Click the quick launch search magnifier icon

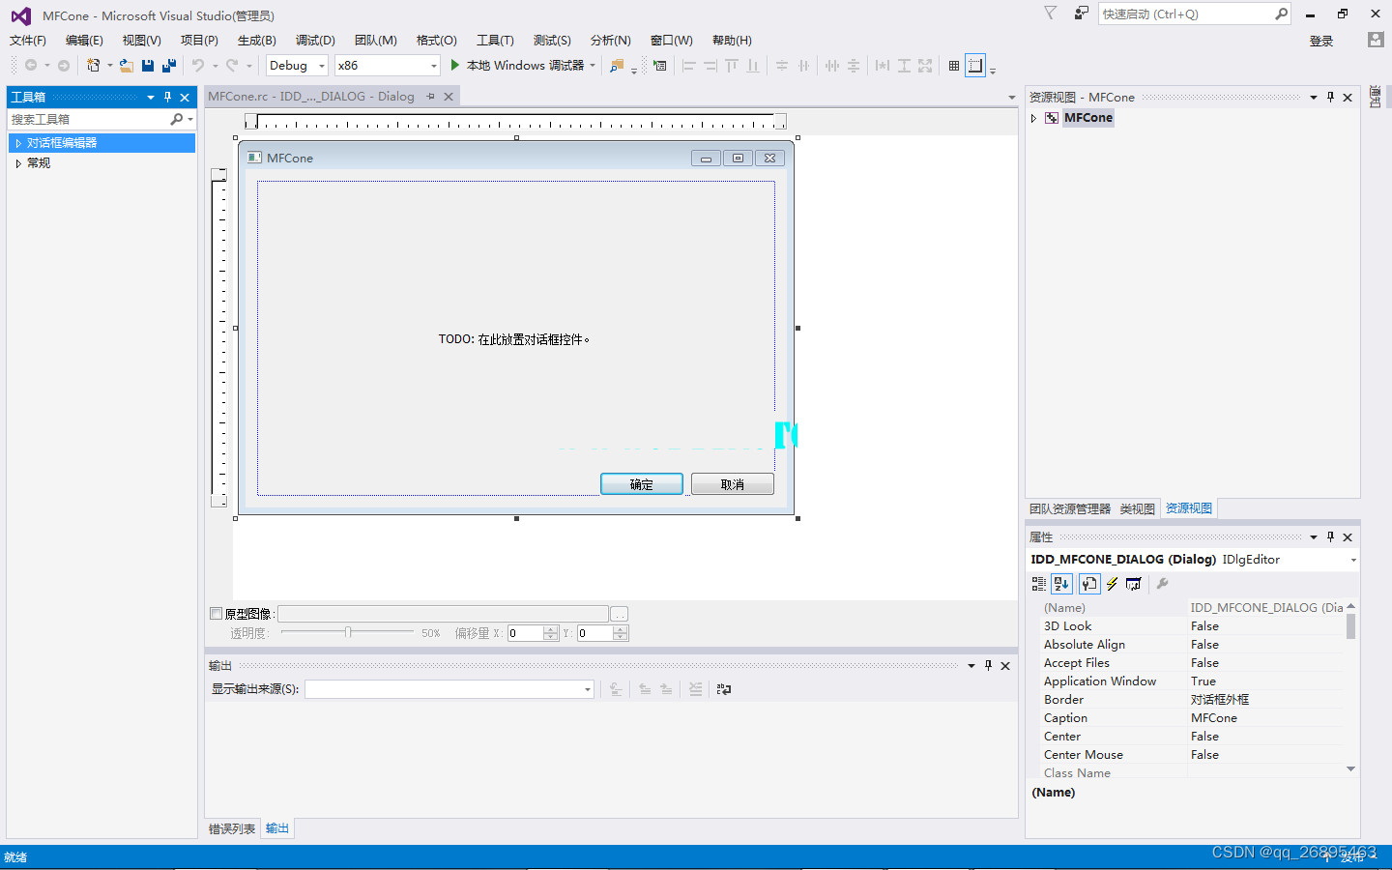pos(1281,14)
